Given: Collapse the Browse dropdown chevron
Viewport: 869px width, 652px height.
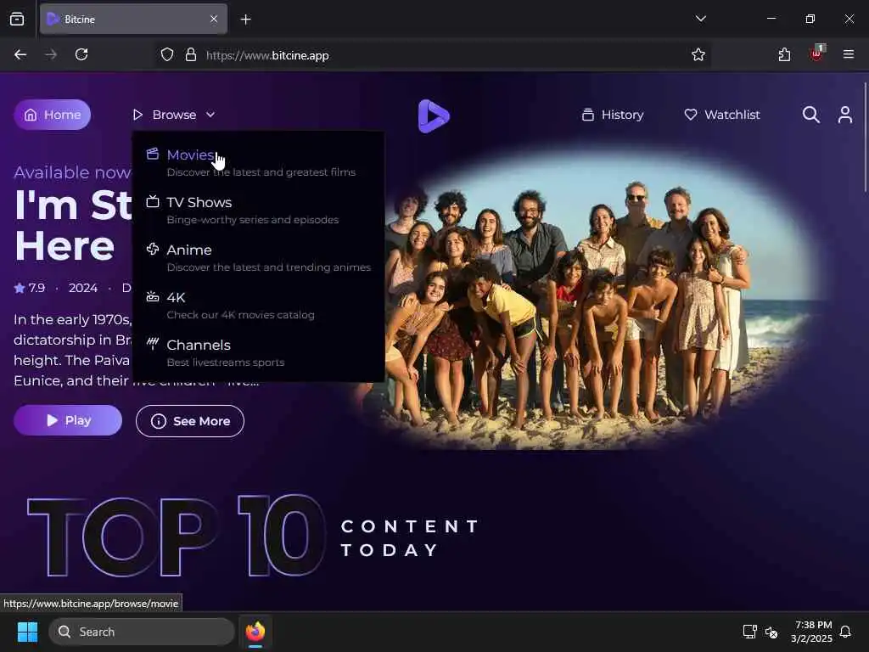Looking at the screenshot, I should click(210, 115).
